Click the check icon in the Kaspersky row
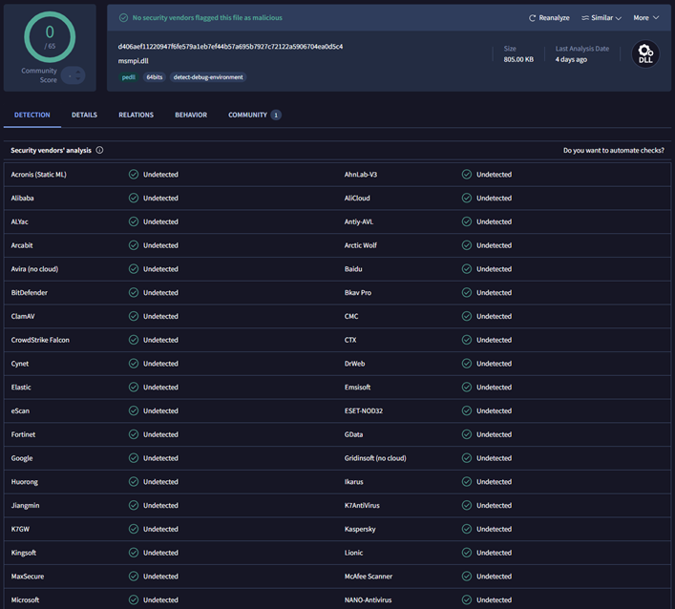Screen dimensions: 675x609 pyautogui.click(x=467, y=529)
